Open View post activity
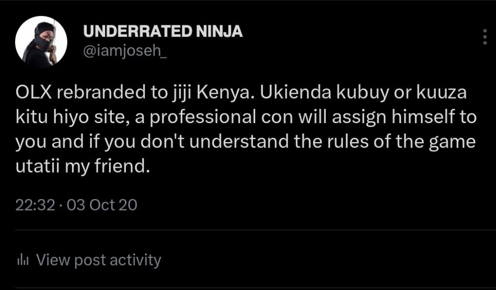496x290 pixels. [x=97, y=260]
